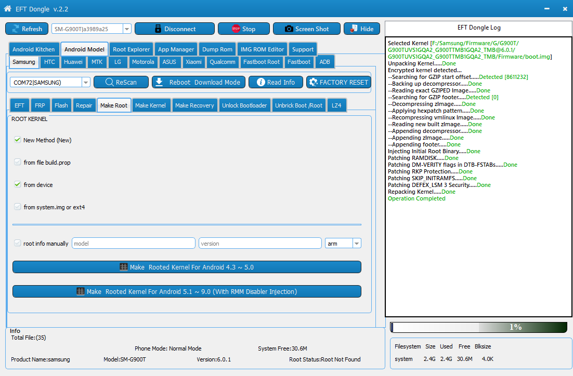This screenshot has width=573, height=376.
Task: Open the App Manager tab
Action: (176, 49)
